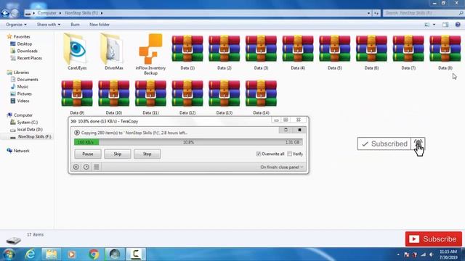465x261 pixels.
Task: Uncheck the Overwrite all checkbox
Action: 259,154
